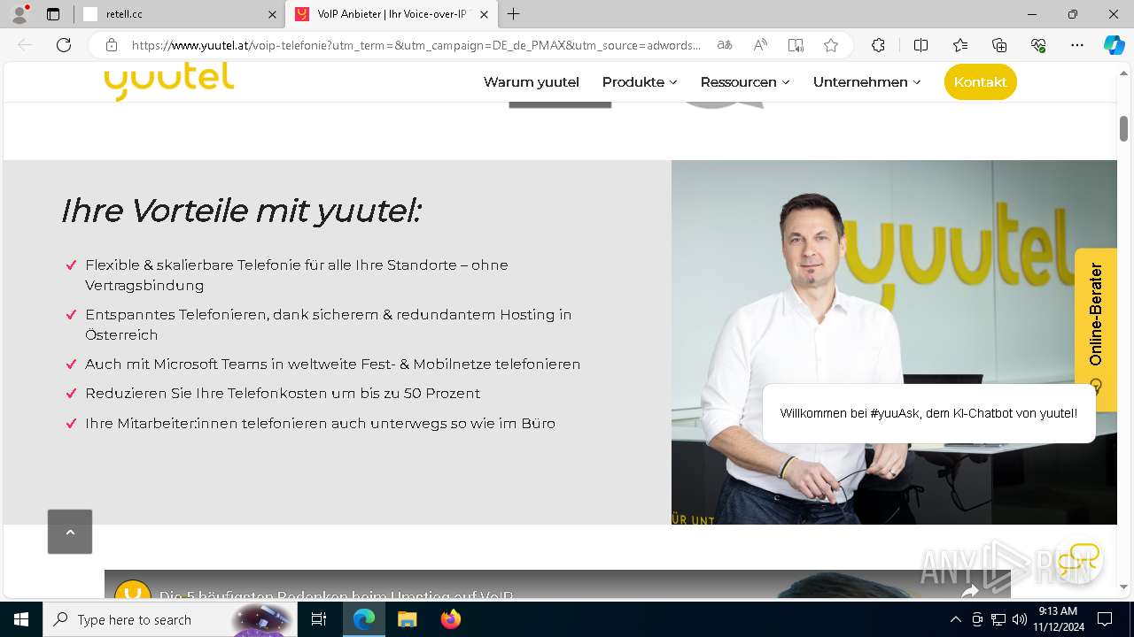The image size is (1134, 637).
Task: Go to the yuutel logo homepage
Action: click(x=168, y=81)
